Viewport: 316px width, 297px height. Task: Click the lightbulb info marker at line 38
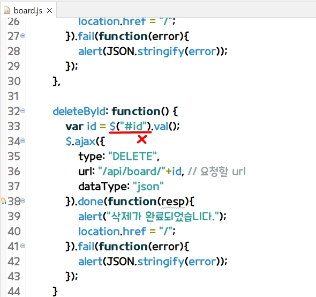4,201
